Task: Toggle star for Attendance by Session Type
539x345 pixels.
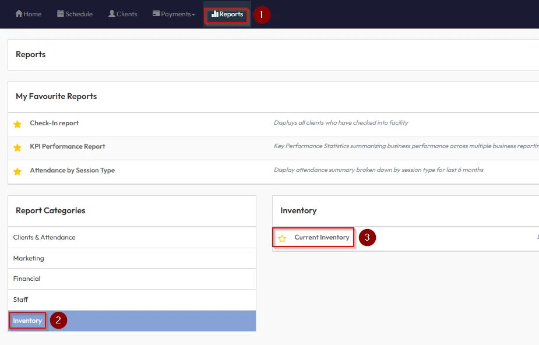Action: (x=17, y=171)
